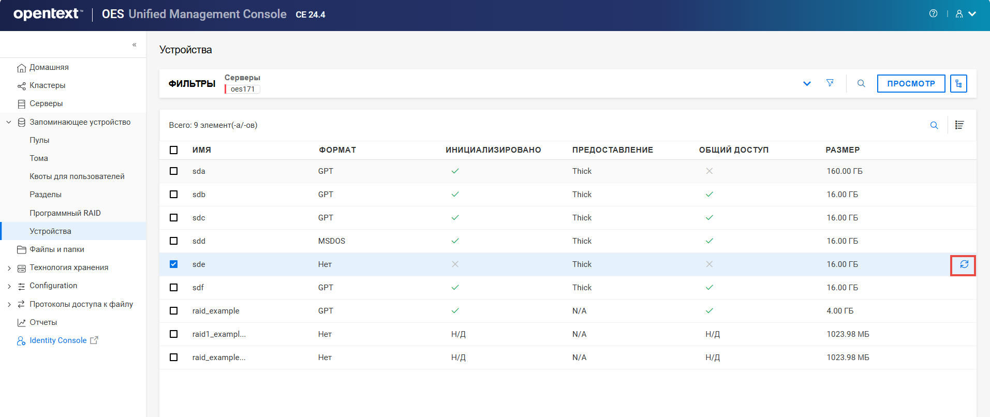Collapse the sidebar with the double-arrow icon
This screenshot has height=417, width=990.
pos(135,45)
